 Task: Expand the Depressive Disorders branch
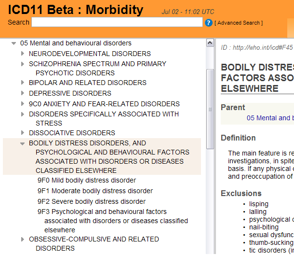click(23, 93)
